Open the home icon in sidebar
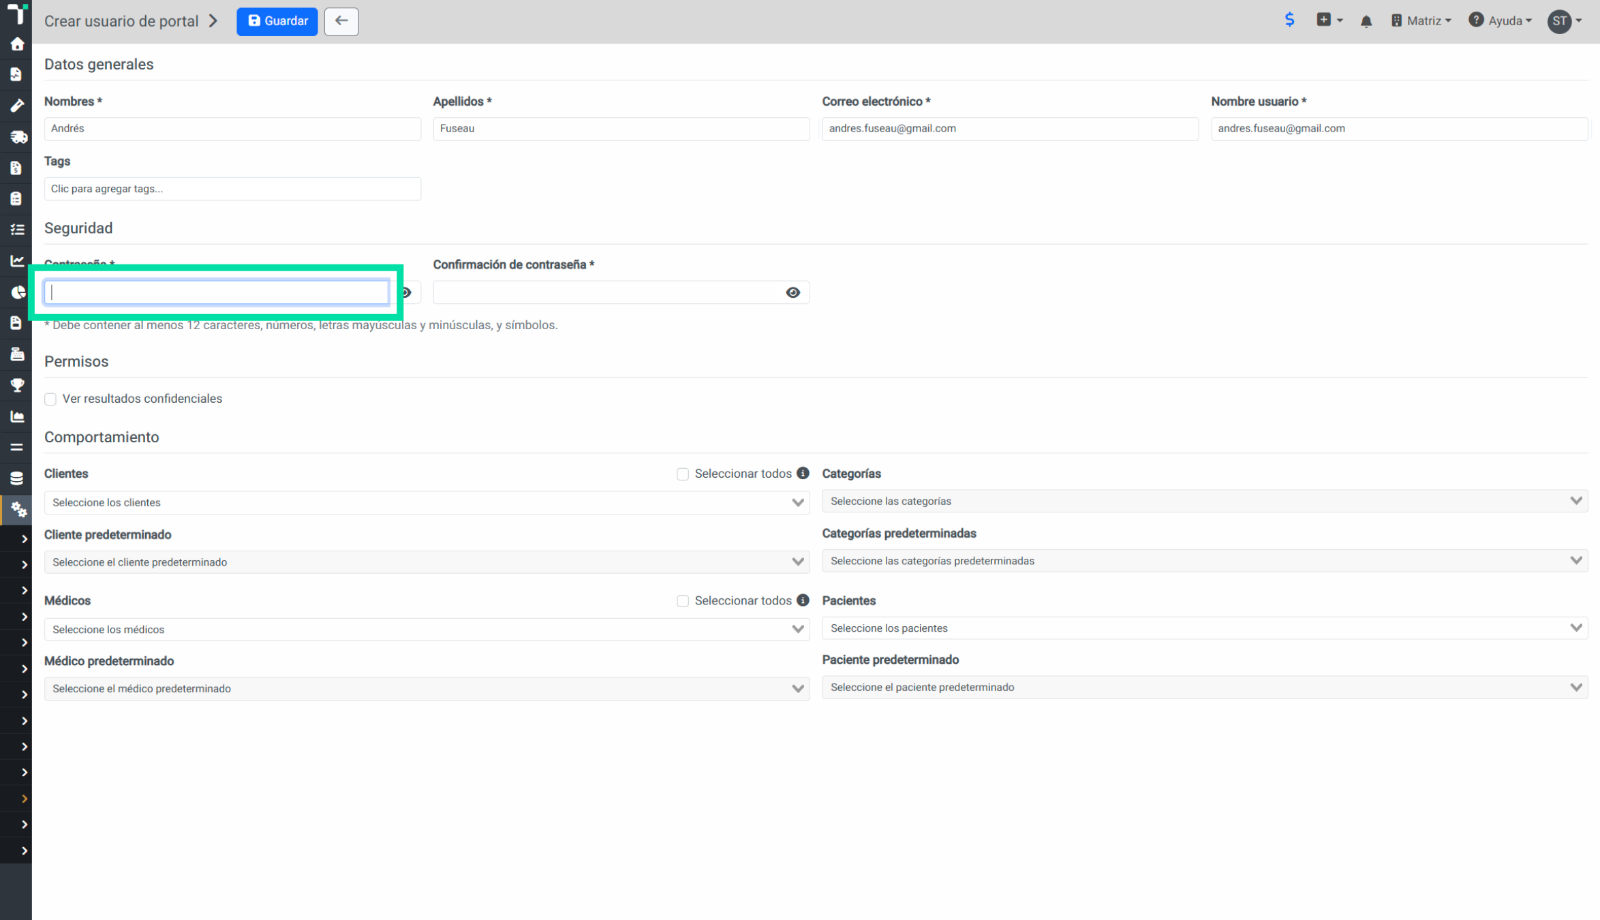 pos(17,44)
